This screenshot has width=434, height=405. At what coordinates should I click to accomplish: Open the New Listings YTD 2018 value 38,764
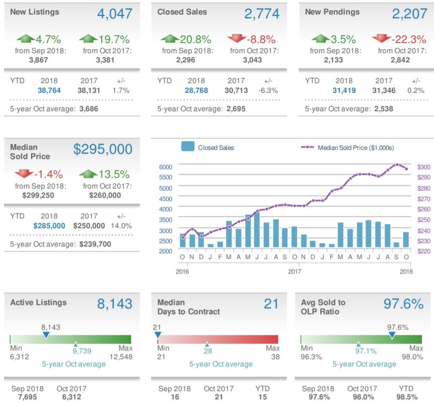click(49, 90)
